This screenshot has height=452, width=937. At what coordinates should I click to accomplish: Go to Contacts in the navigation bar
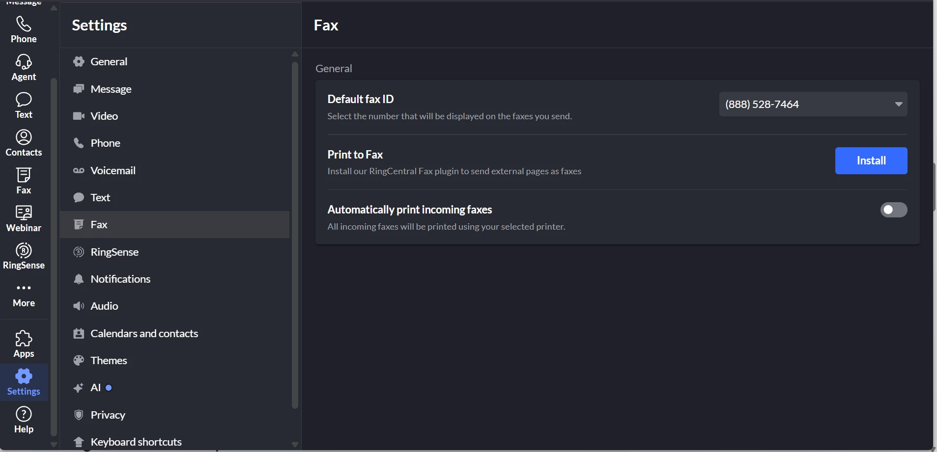24,143
